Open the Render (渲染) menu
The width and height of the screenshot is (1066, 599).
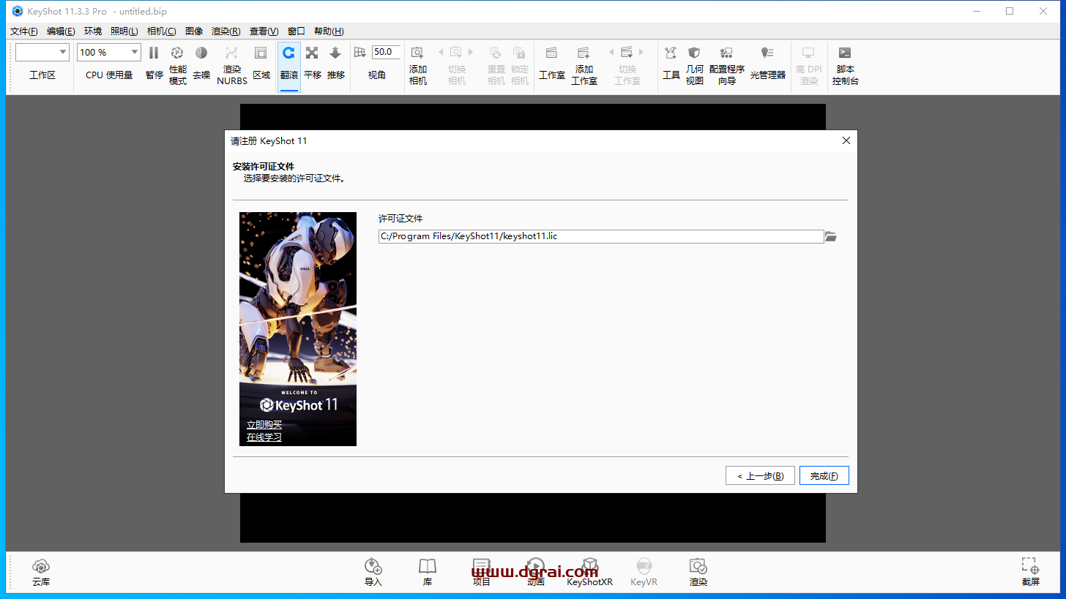click(x=225, y=31)
